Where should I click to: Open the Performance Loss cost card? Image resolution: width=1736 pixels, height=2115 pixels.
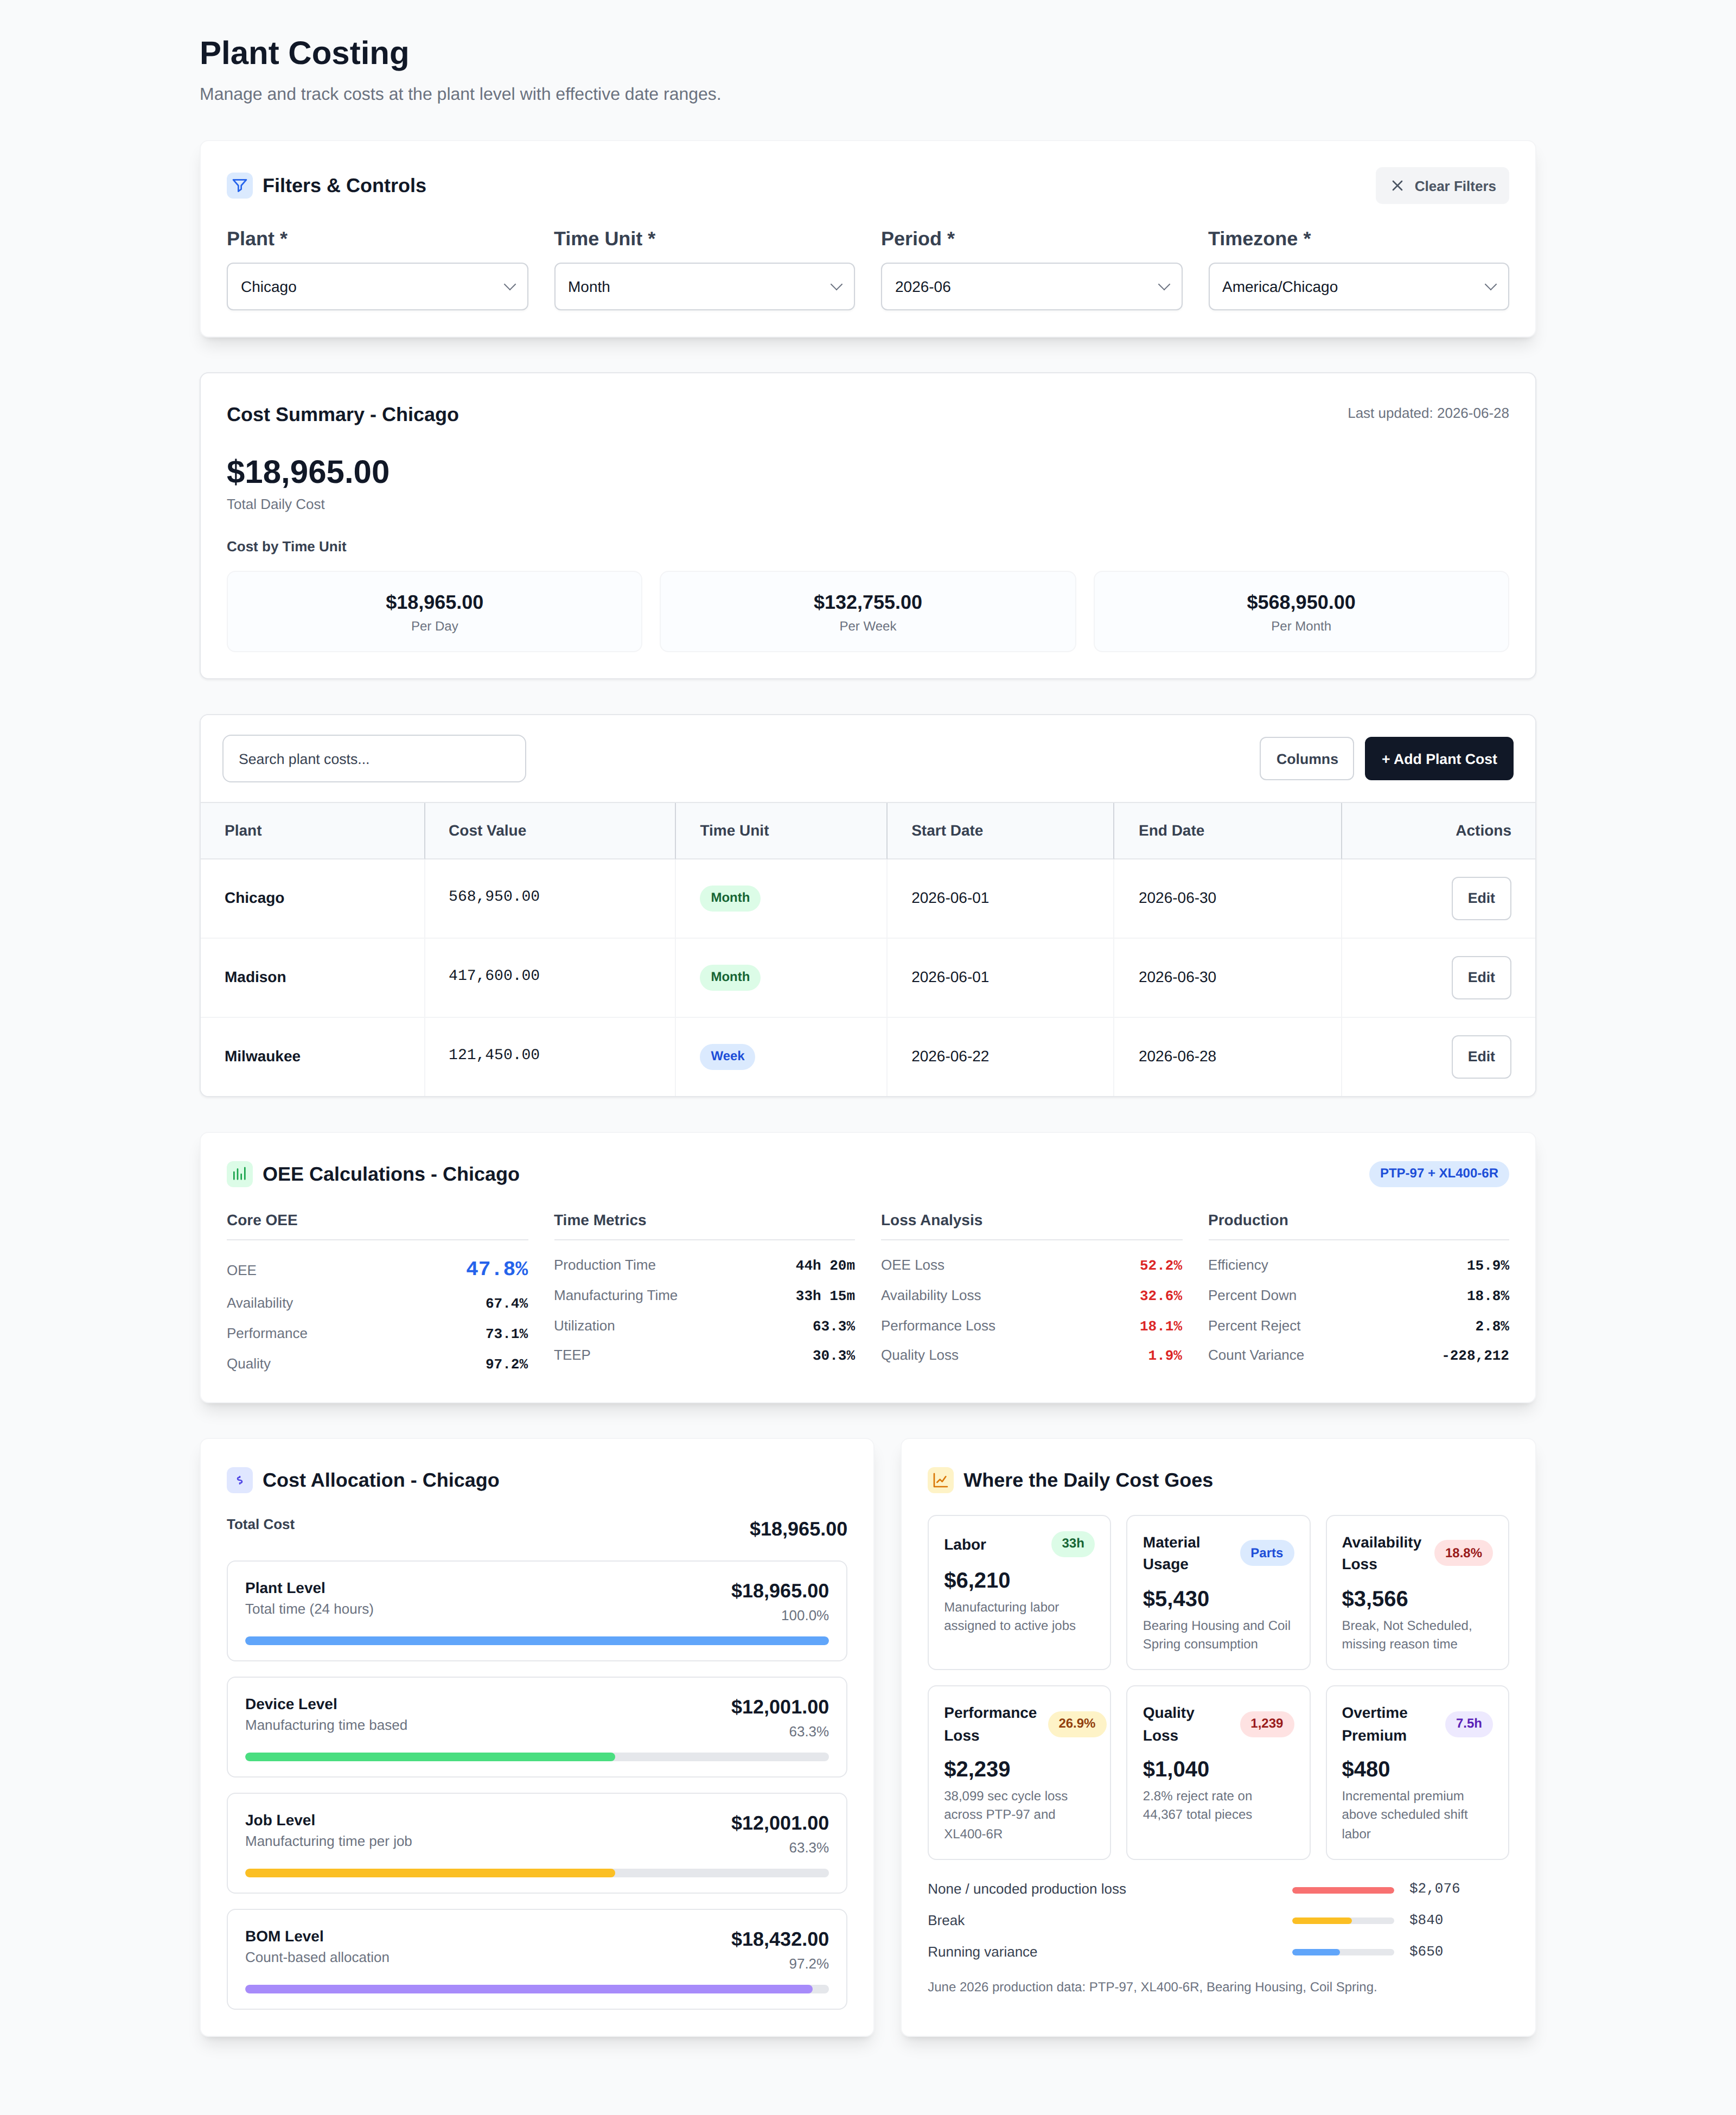pyautogui.click(x=1019, y=1773)
